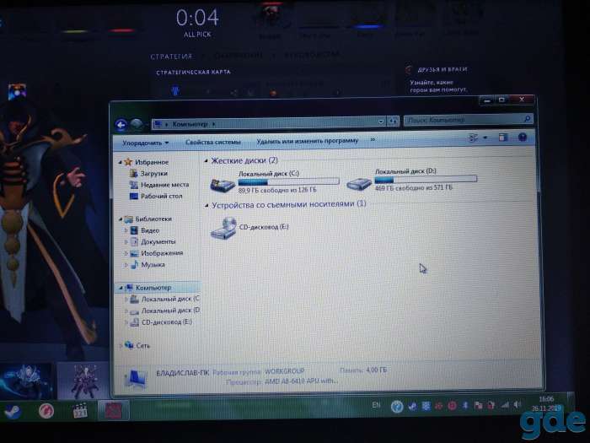The width and height of the screenshot is (590, 443).
Task: Open Explorer help with the question-mark icon
Action: [522, 137]
